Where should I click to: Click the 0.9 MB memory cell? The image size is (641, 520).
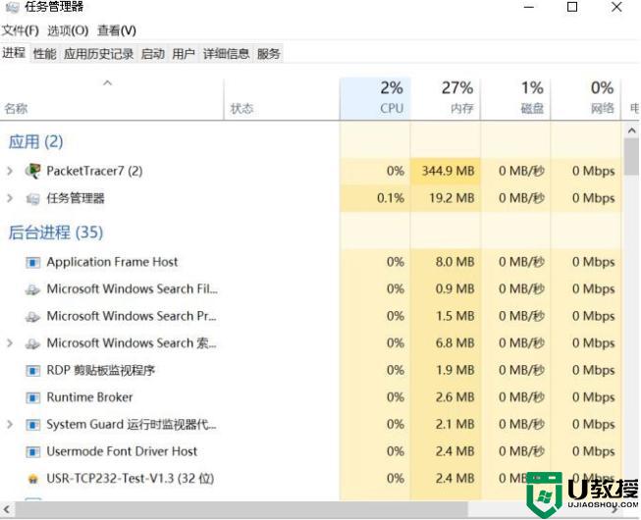point(446,288)
